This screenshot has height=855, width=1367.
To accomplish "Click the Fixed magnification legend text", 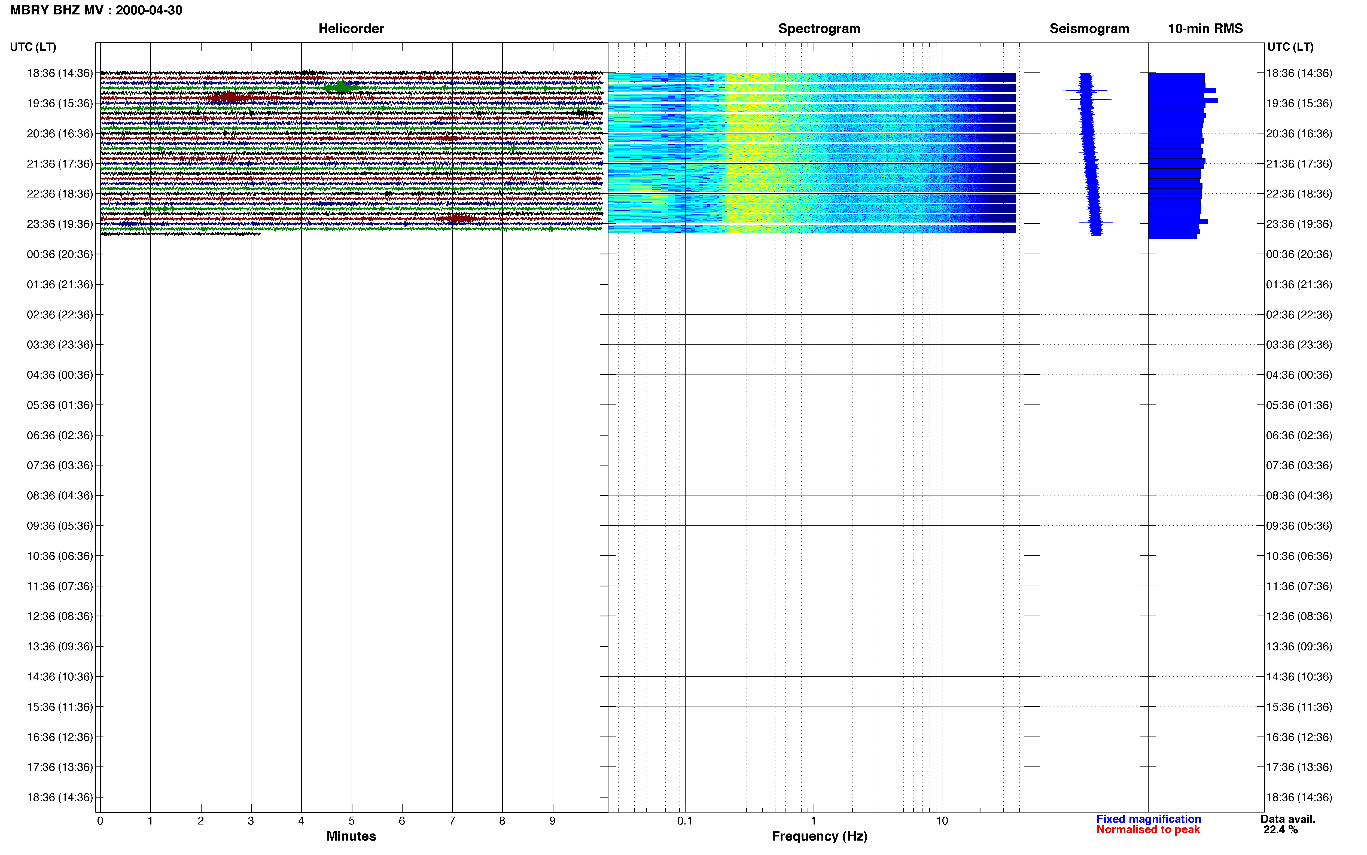I will pyautogui.click(x=1148, y=819).
